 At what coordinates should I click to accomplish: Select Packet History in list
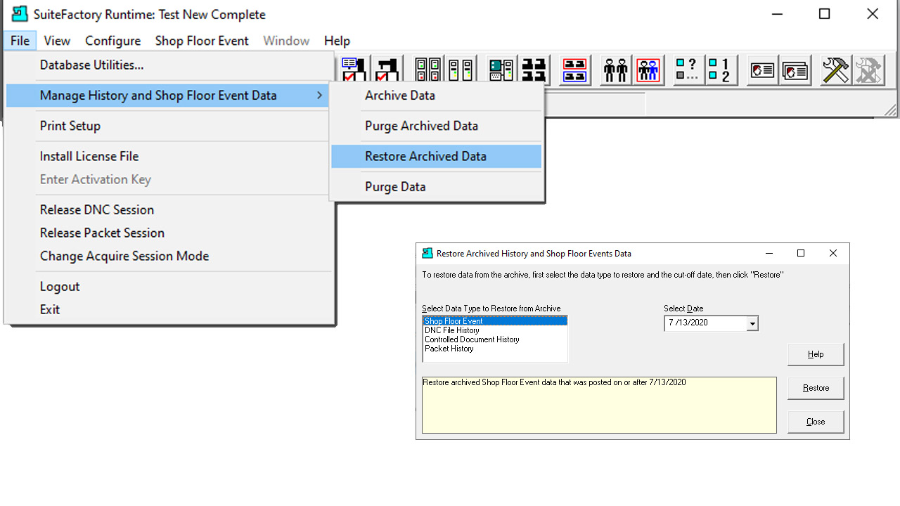494,349
